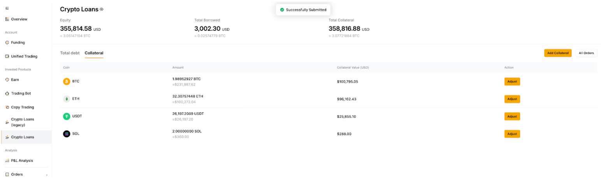The height and width of the screenshot is (180, 601).
Task: Open Unified Trading in sidebar
Action: (x=24, y=56)
